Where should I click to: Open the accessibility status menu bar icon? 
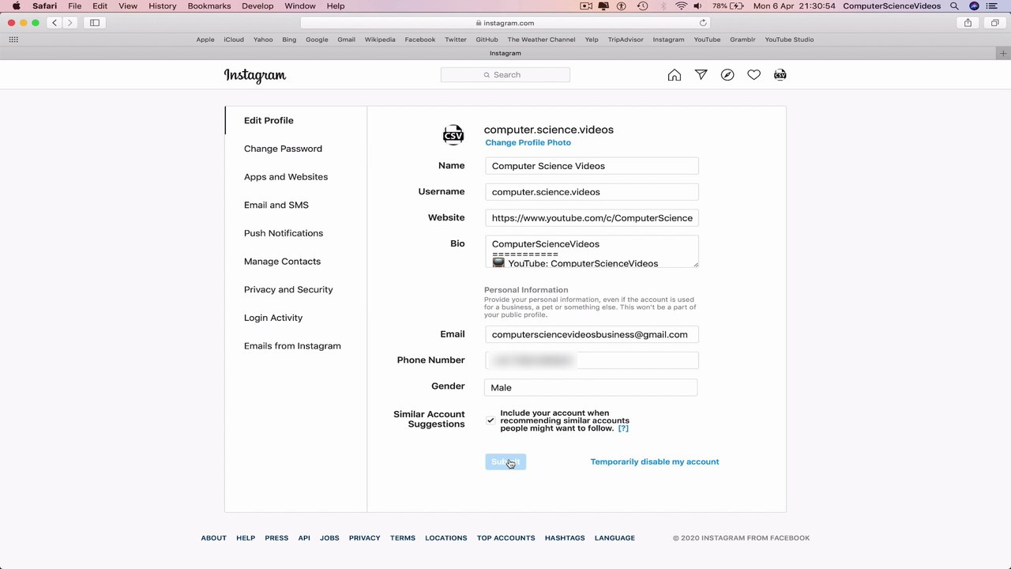(622, 6)
